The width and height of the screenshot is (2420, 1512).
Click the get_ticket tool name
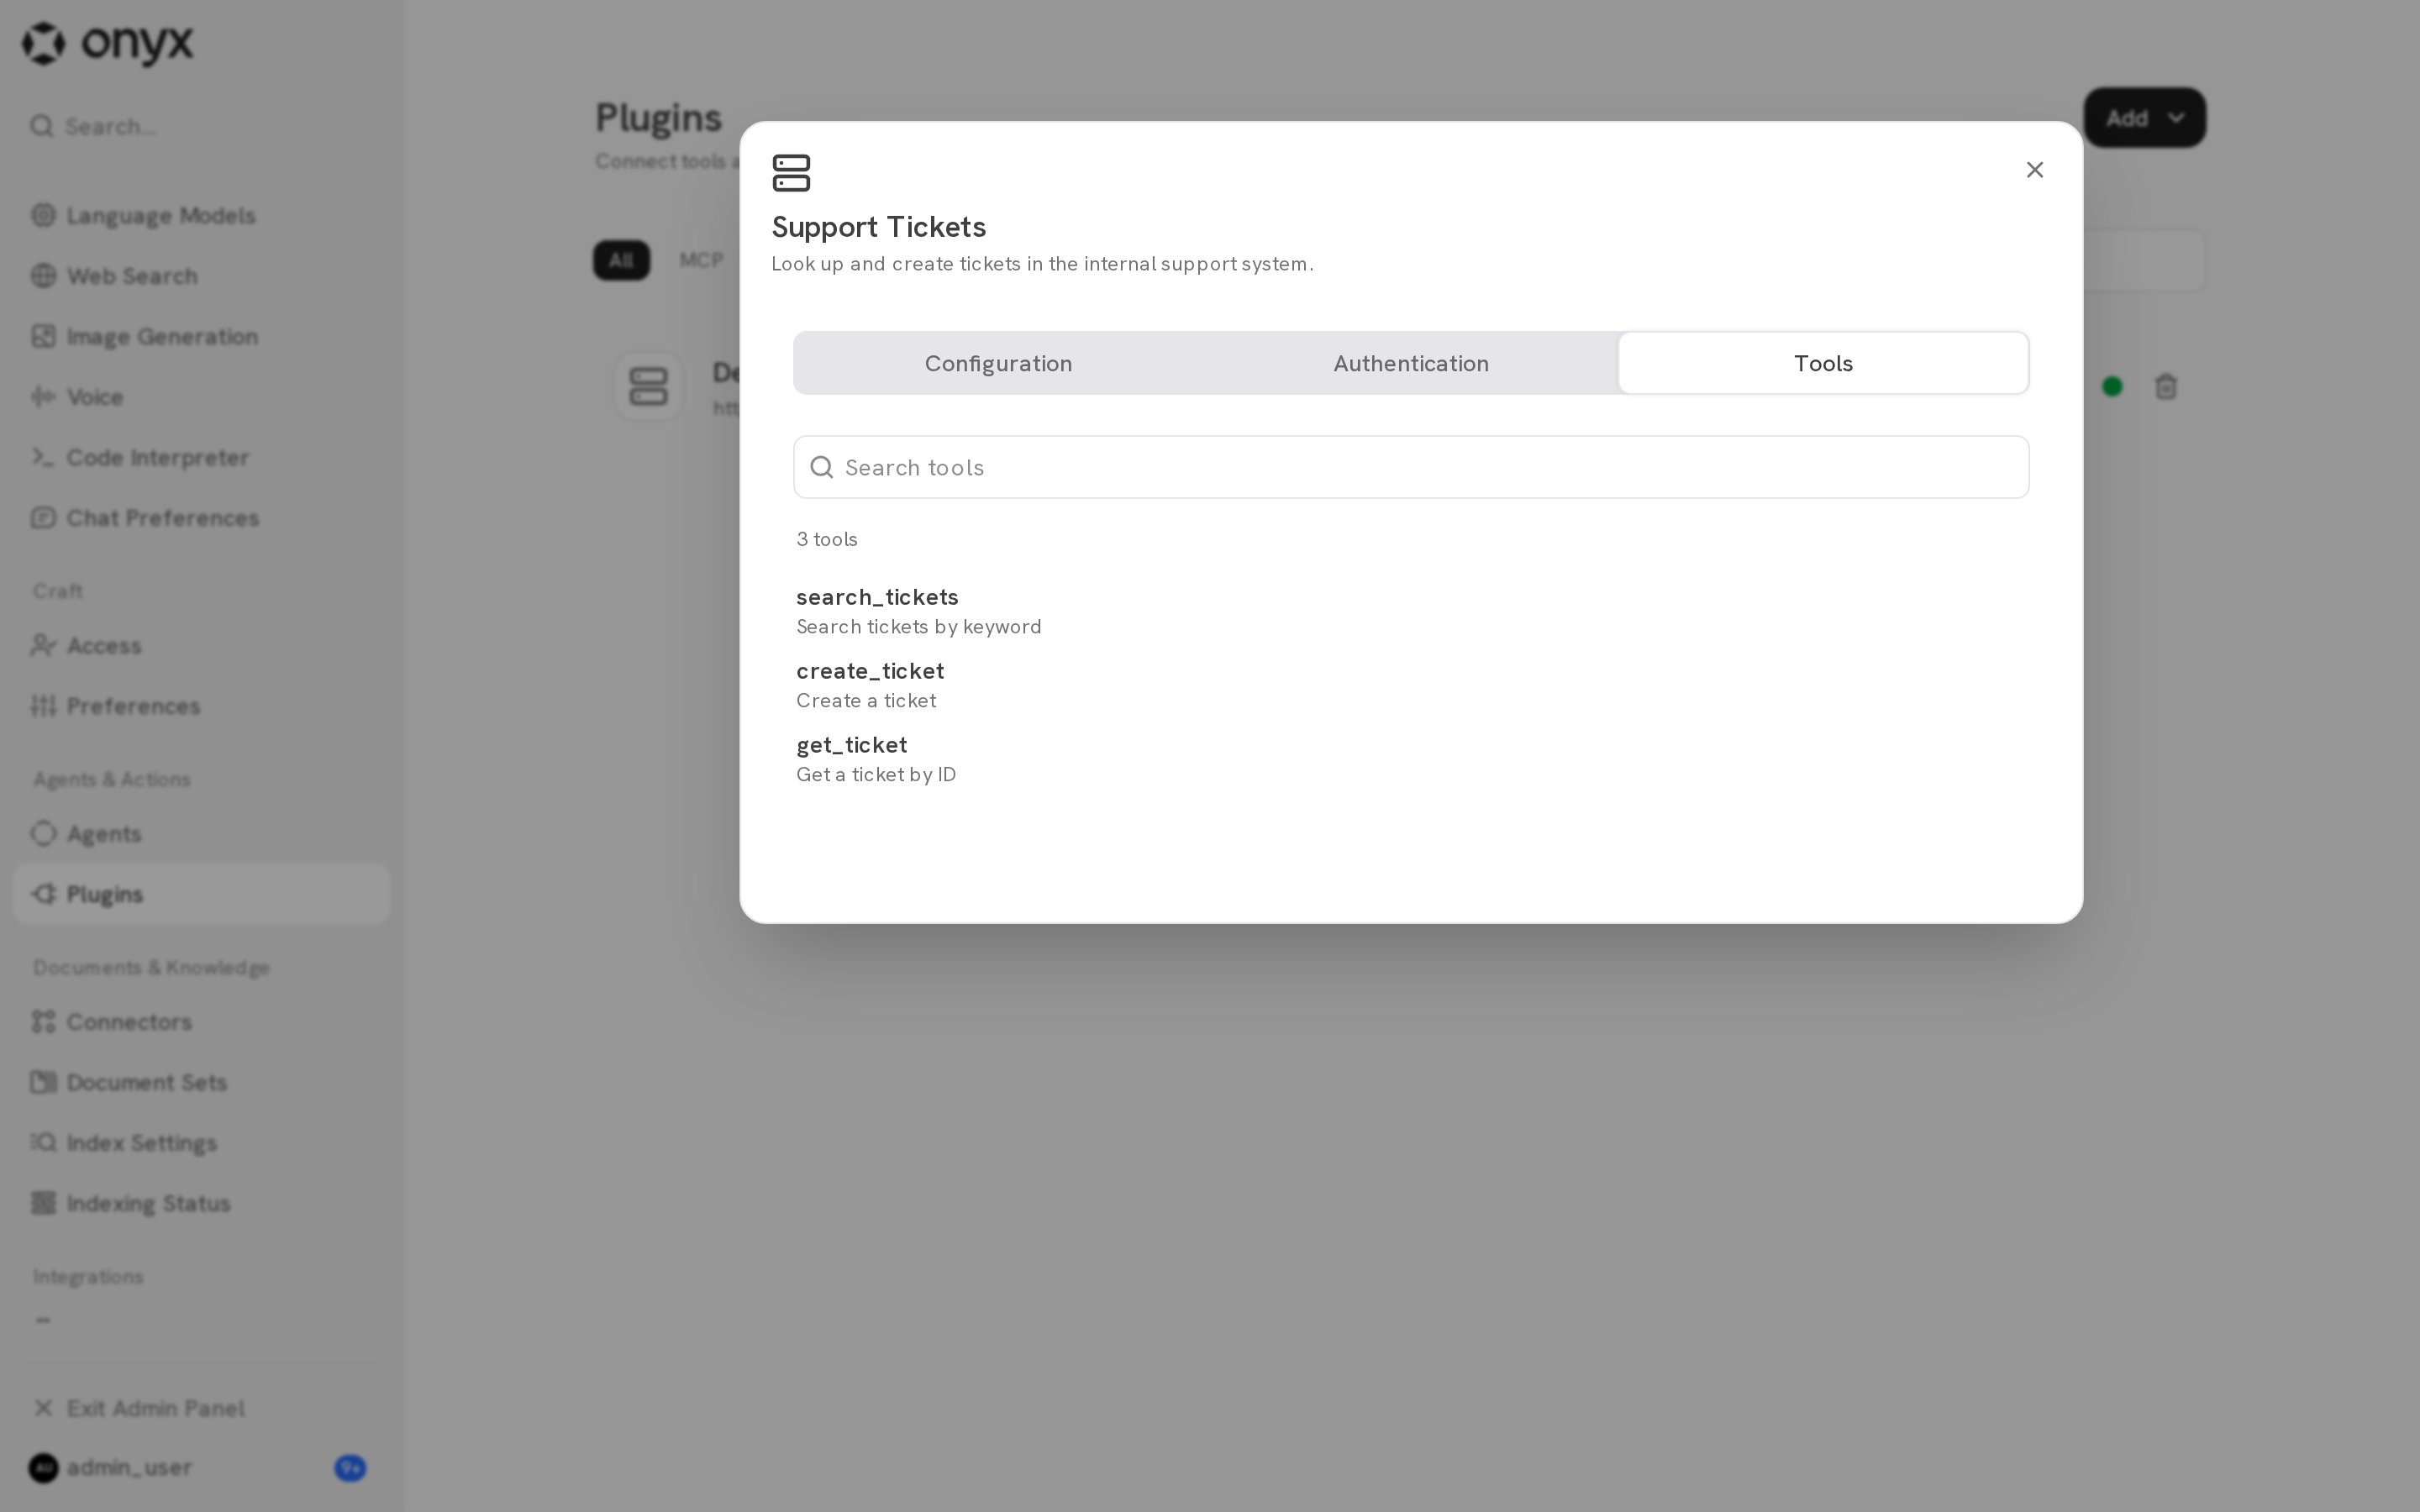[851, 745]
